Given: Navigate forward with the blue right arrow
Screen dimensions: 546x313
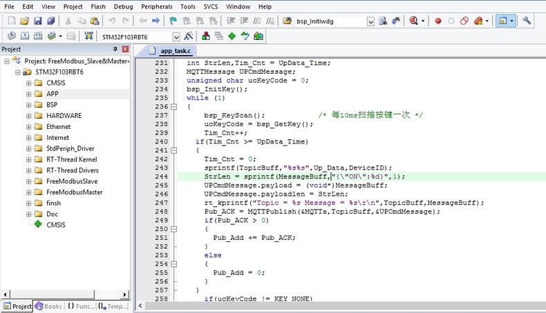Looking at the screenshot, I should [x=156, y=21].
